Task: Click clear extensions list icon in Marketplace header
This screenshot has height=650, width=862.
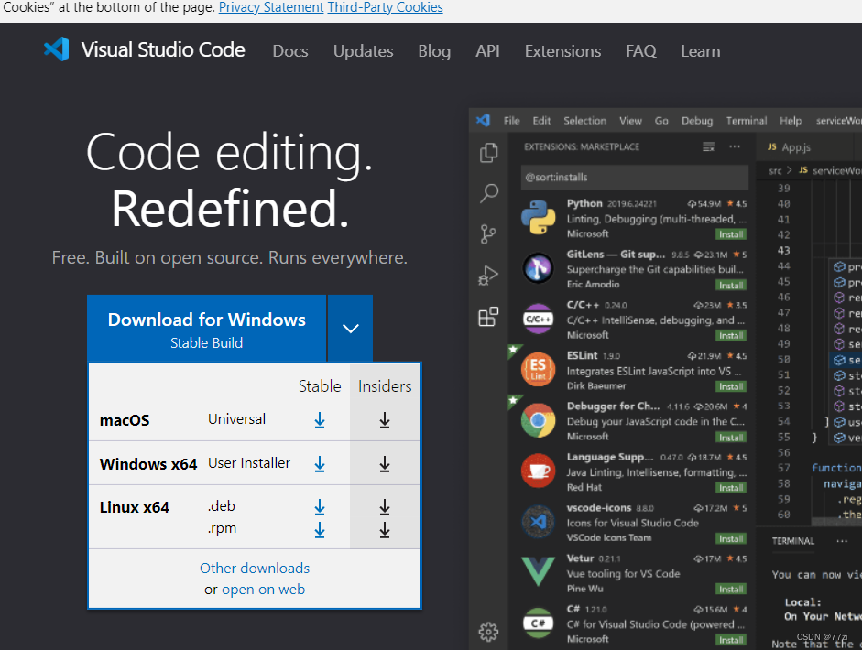Action: coord(709,146)
